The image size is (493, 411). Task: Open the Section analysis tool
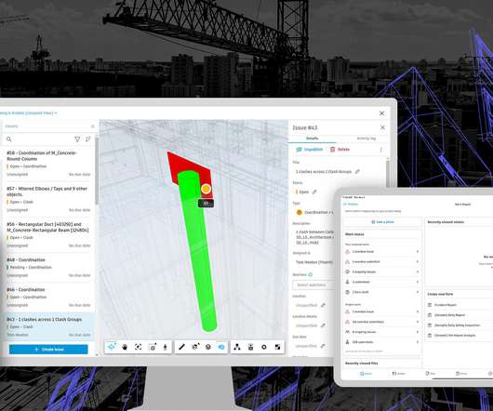coord(195,347)
